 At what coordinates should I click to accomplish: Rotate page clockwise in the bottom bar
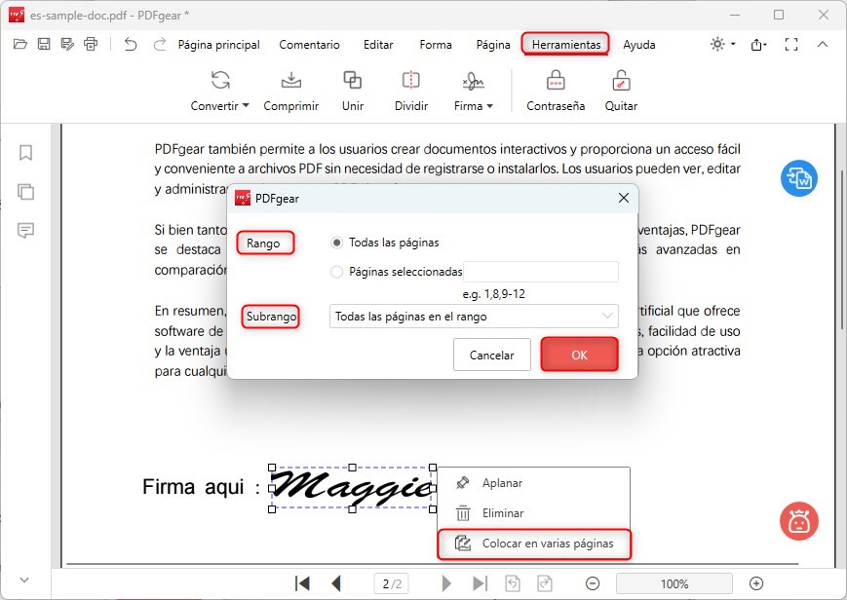pyautogui.click(x=545, y=583)
